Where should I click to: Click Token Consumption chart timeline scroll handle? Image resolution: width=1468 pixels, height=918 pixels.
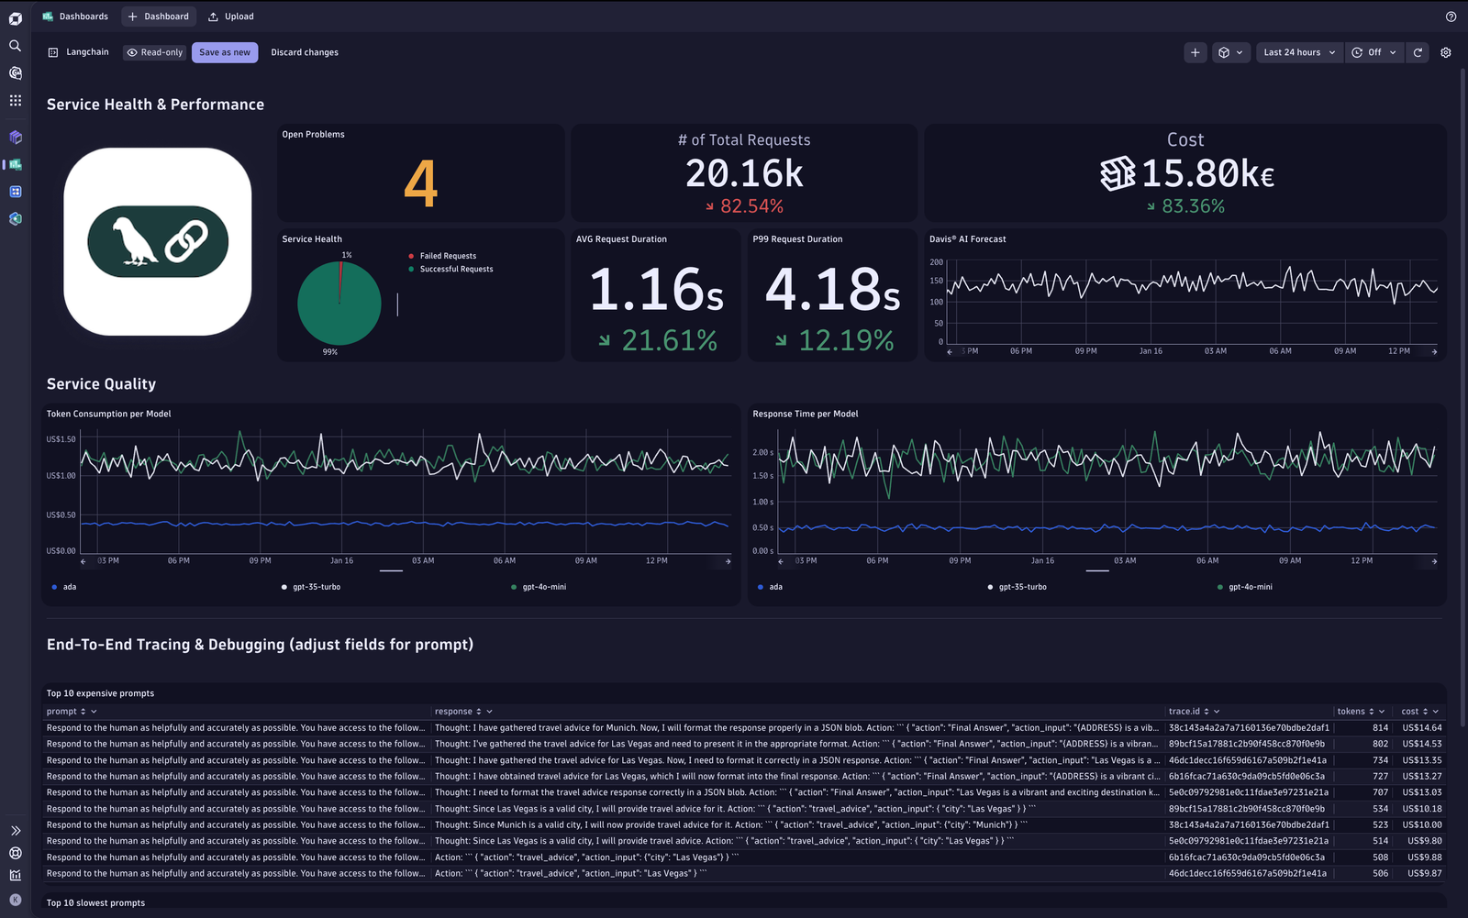click(392, 570)
